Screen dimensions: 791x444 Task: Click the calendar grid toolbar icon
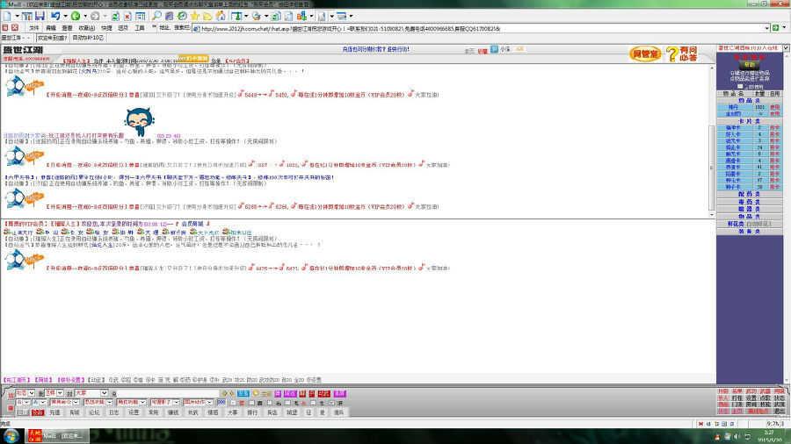(141, 16)
